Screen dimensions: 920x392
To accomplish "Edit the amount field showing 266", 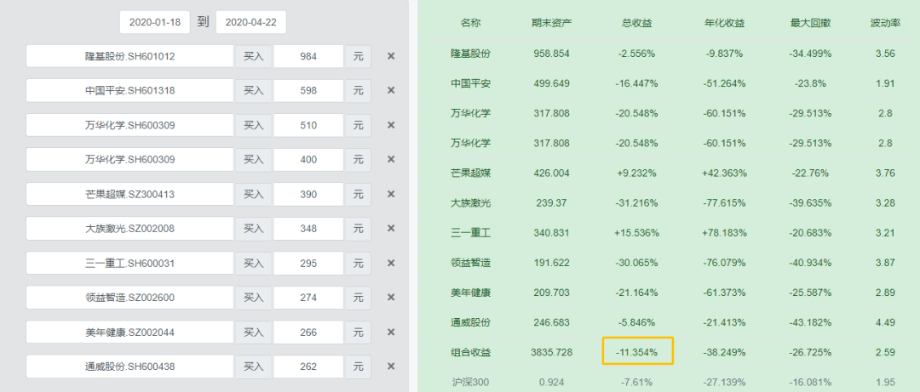I will point(308,332).
